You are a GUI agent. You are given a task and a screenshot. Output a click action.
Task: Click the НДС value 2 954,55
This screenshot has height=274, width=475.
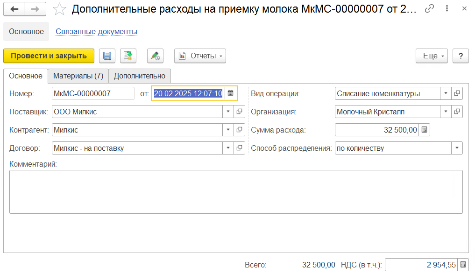tap(421, 265)
